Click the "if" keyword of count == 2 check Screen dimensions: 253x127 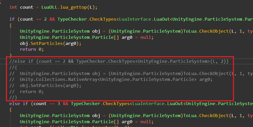click(x=12, y=19)
